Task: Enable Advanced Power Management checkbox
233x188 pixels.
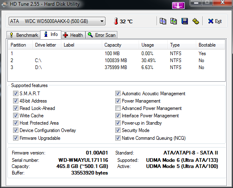Action: (118, 108)
